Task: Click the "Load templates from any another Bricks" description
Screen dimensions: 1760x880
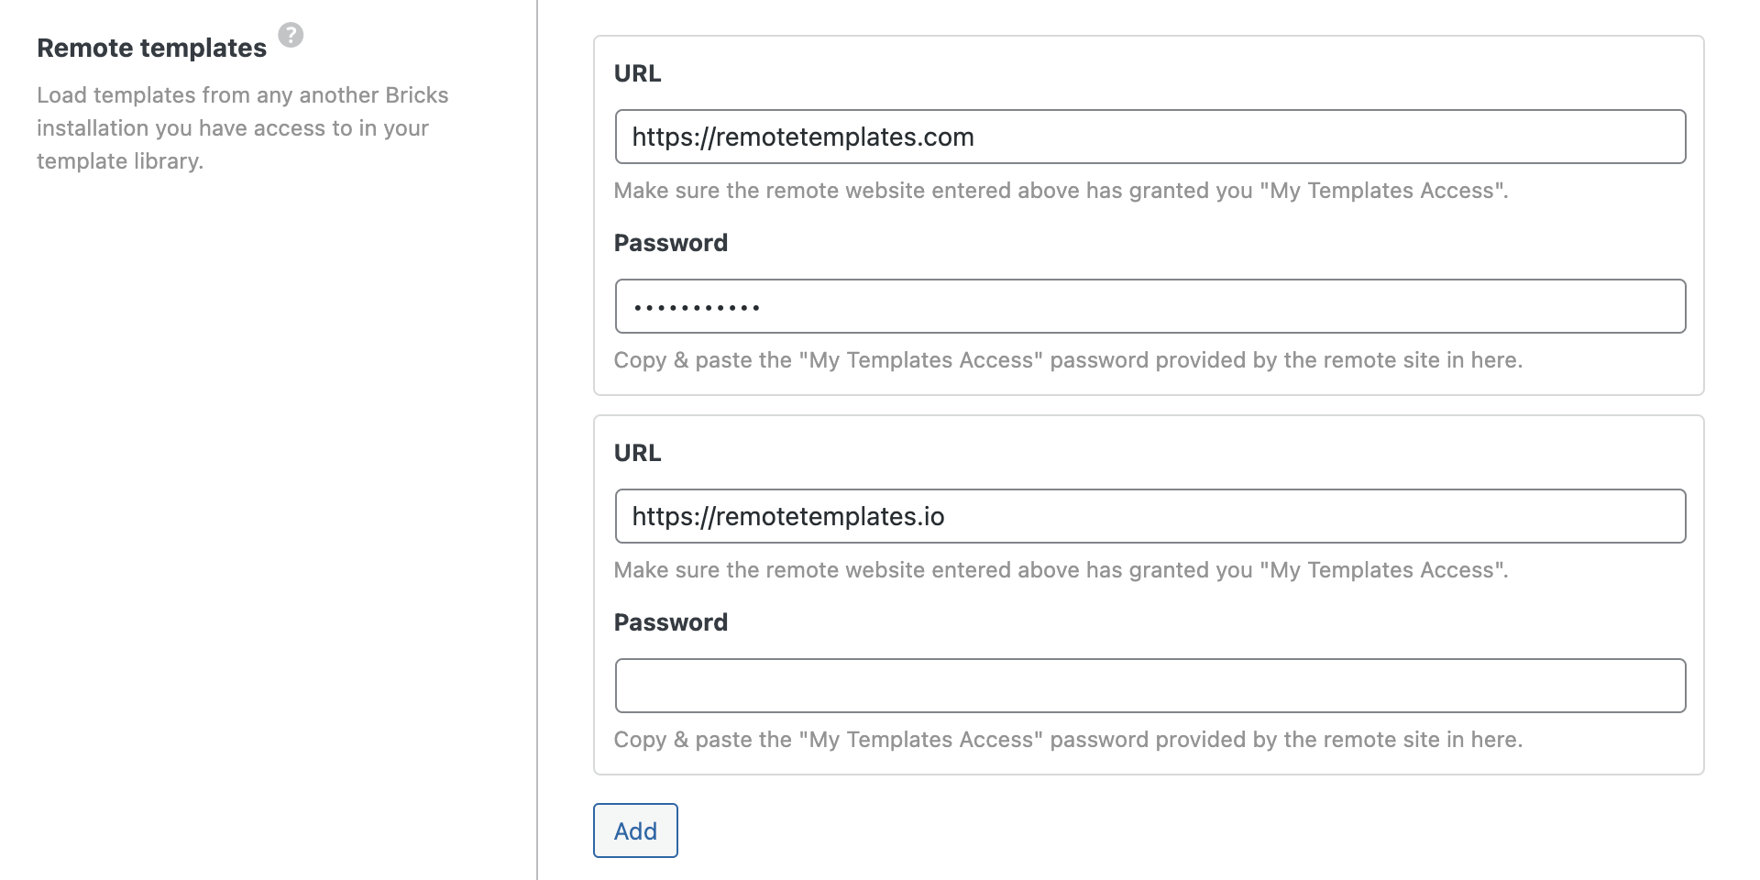Action: tap(242, 95)
